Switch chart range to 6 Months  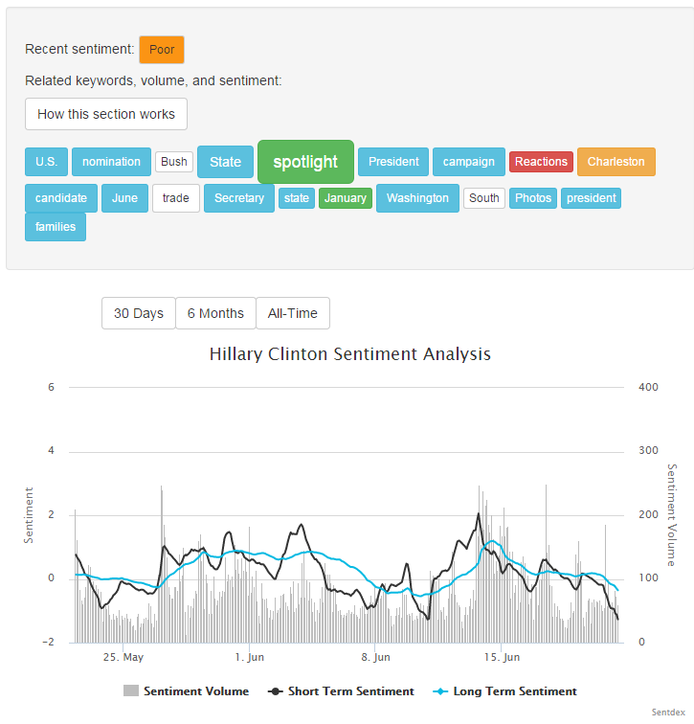click(x=215, y=313)
